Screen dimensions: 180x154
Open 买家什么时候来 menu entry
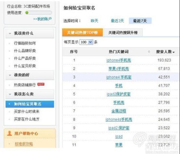pyautogui.click(x=27, y=112)
